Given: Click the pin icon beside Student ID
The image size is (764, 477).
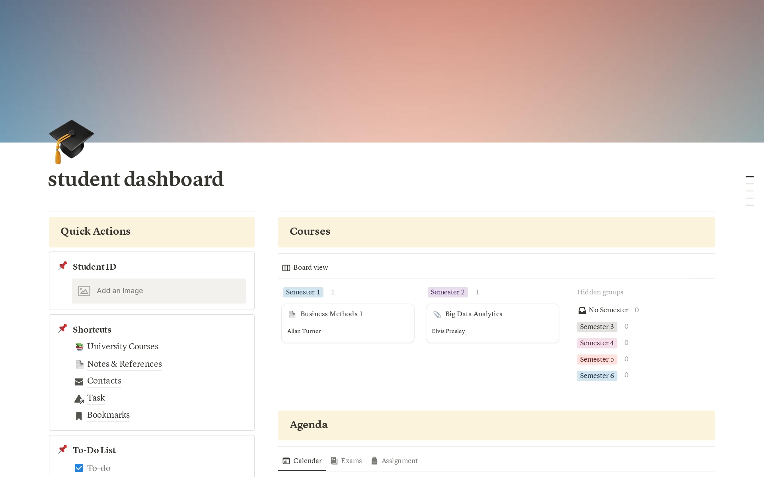Looking at the screenshot, I should coord(62,266).
